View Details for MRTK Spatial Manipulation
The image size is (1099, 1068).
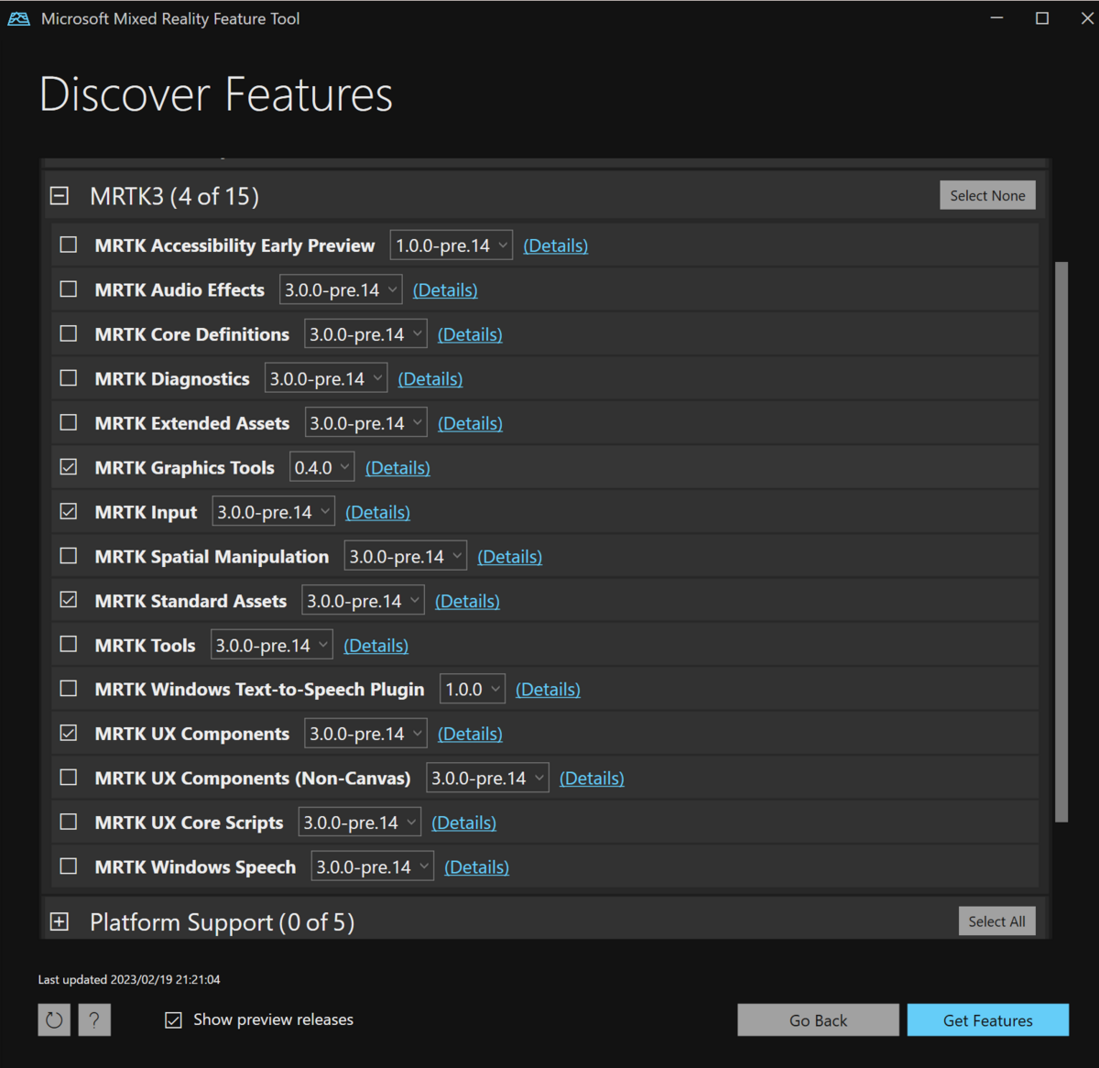point(510,556)
